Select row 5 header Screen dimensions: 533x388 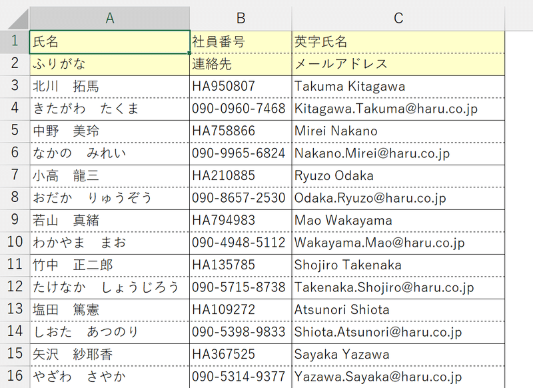pyautogui.click(x=15, y=131)
